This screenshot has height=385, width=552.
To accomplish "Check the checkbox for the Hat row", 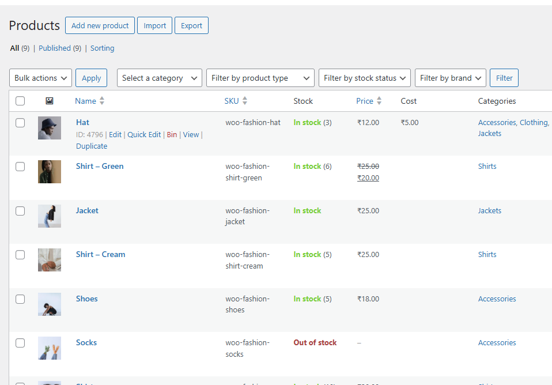I will pyautogui.click(x=20, y=123).
